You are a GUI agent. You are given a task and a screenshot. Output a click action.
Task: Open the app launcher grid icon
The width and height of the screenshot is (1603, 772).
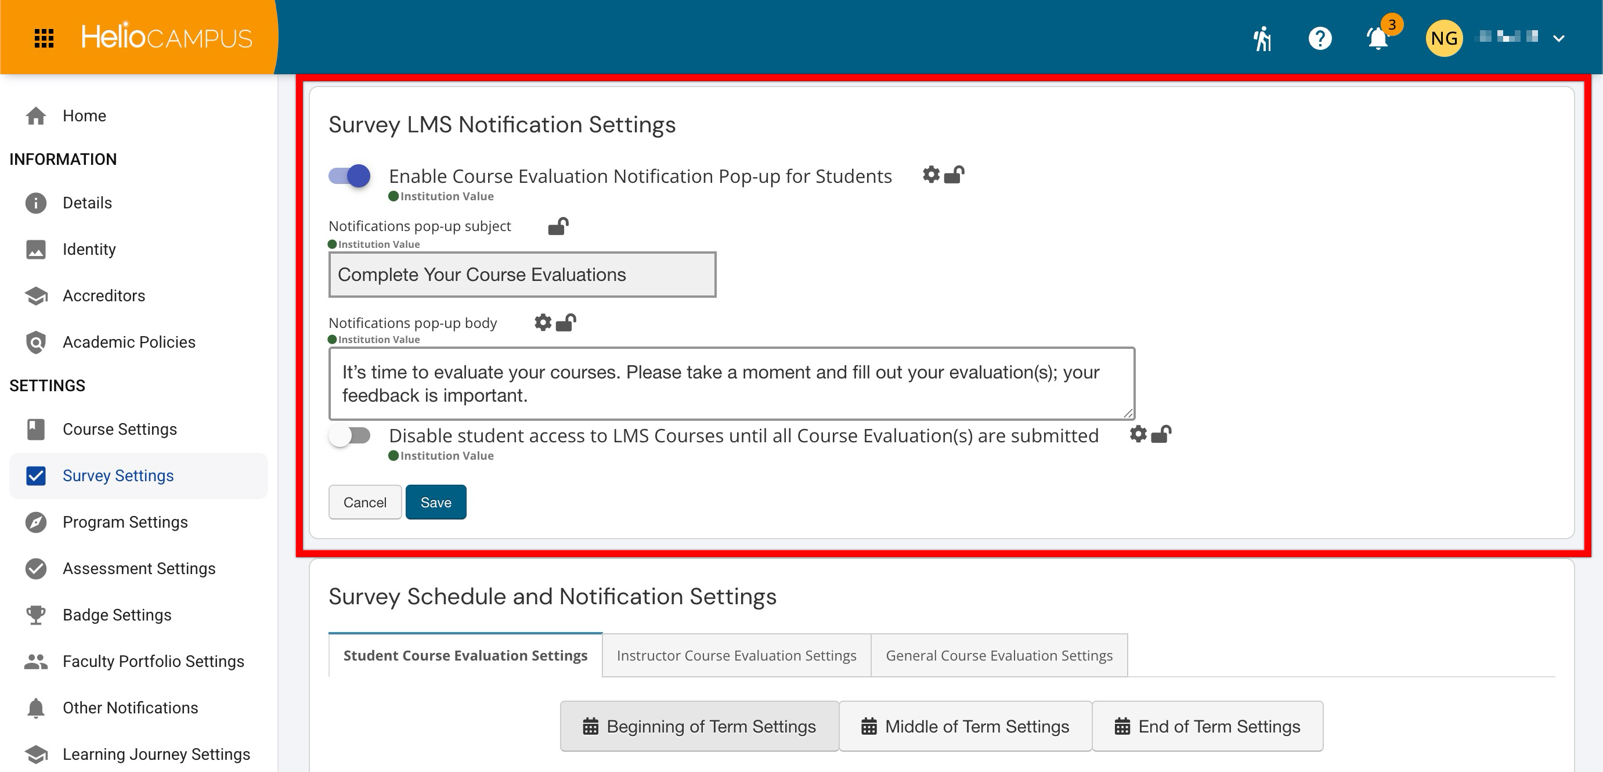click(x=44, y=38)
